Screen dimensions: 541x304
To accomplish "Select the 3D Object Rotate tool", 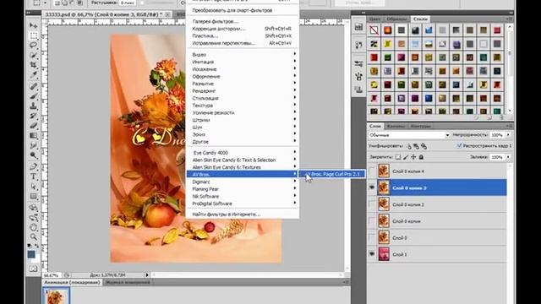I will (x=34, y=208).
